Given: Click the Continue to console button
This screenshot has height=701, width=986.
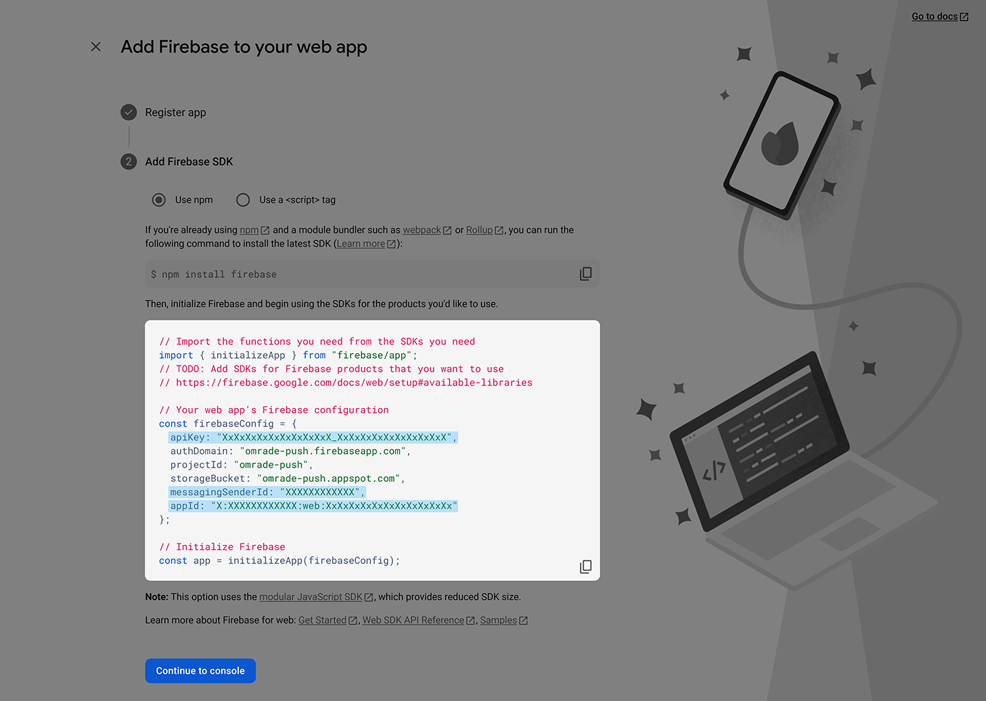Looking at the screenshot, I should (x=201, y=671).
